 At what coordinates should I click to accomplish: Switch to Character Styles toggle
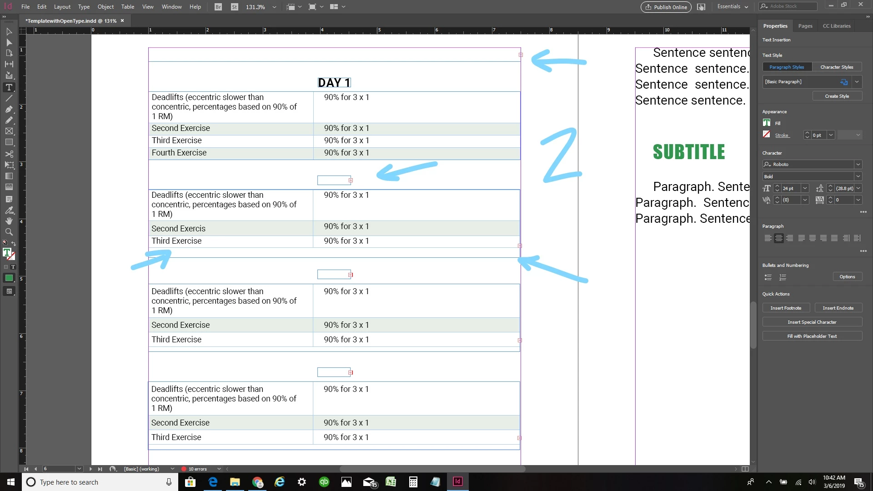(x=837, y=67)
